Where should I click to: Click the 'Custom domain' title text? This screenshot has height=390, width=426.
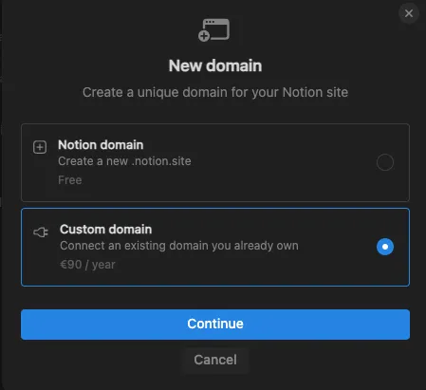coord(106,230)
